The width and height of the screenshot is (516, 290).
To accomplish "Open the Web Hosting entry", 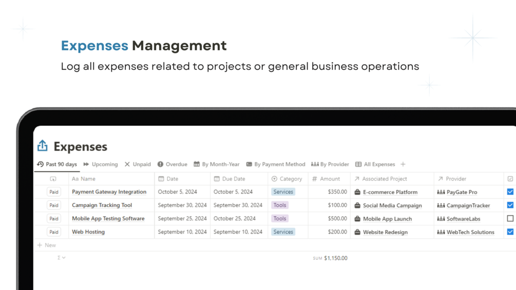I will click(x=88, y=232).
